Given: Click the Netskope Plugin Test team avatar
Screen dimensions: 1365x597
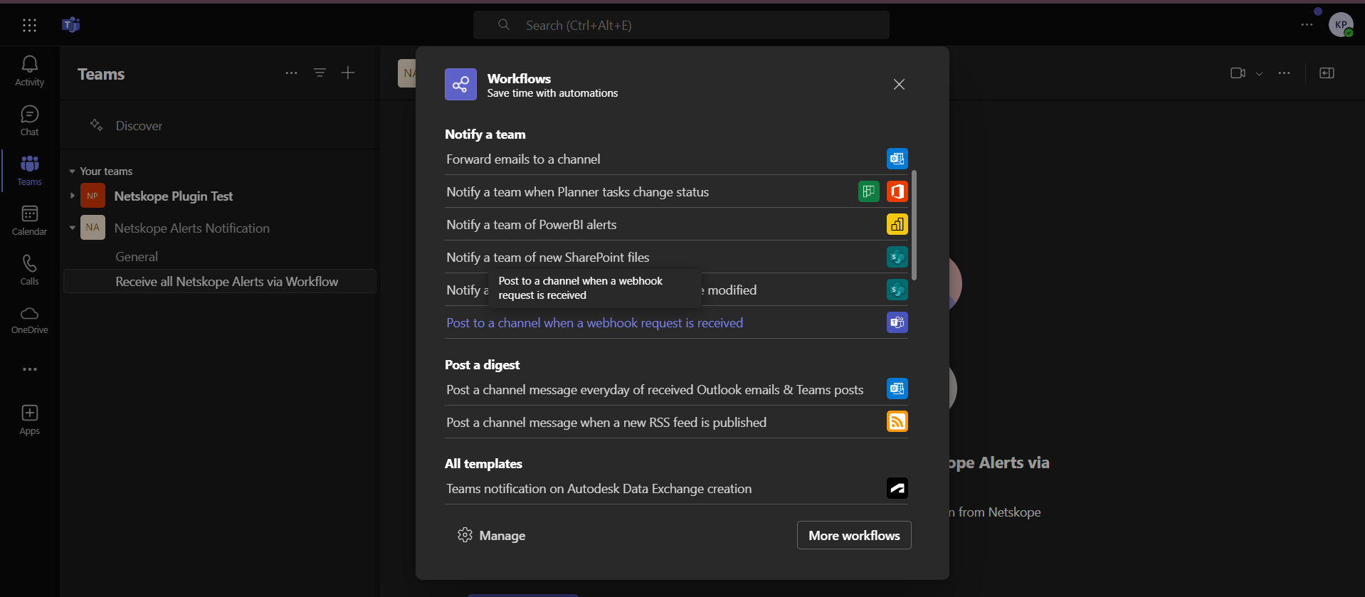Looking at the screenshot, I should (x=93, y=196).
